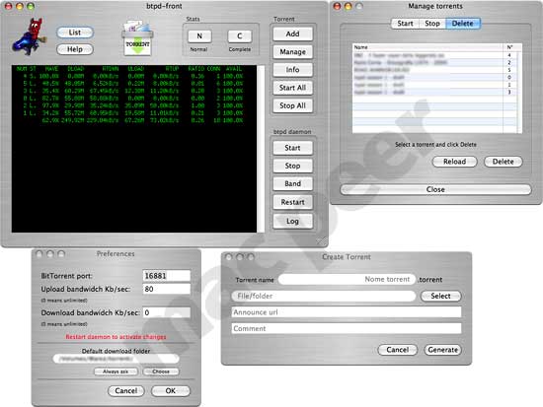
Task: Show Normal stats with N button
Action: click(x=199, y=35)
